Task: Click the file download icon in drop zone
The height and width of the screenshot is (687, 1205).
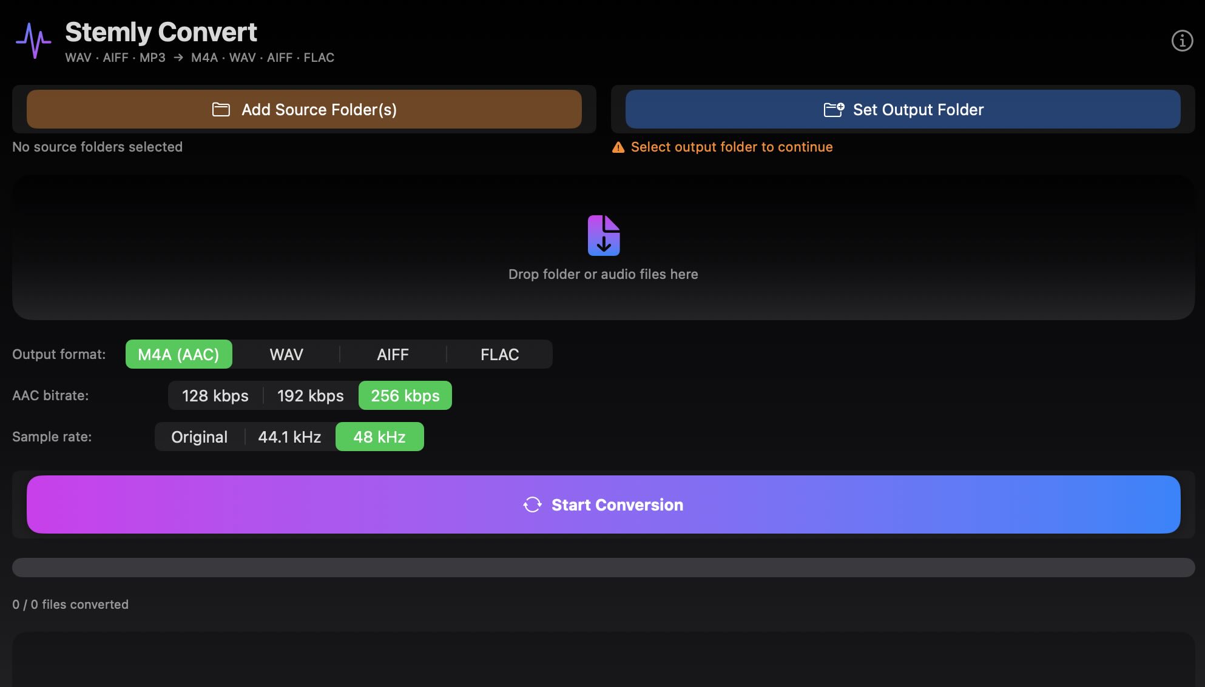Action: [x=604, y=235]
